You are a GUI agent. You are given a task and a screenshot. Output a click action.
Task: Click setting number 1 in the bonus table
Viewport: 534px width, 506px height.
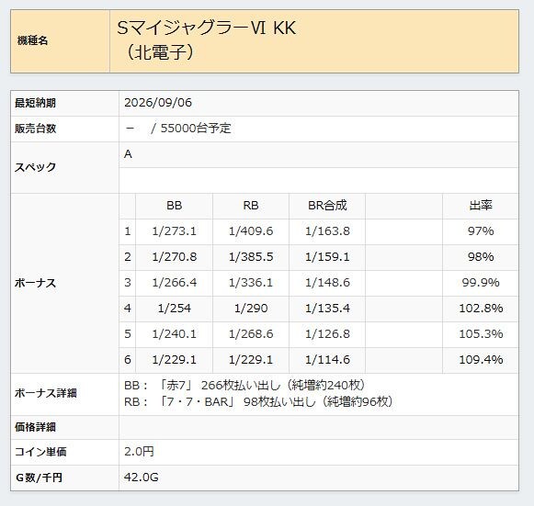128,231
